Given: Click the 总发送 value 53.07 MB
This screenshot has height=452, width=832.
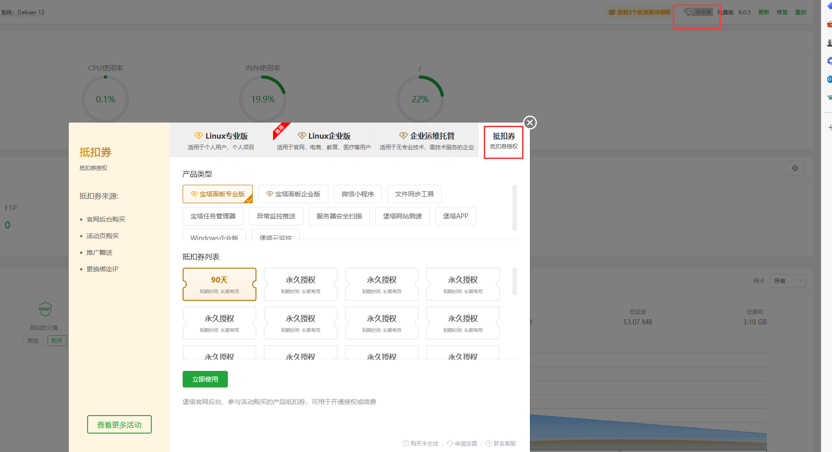Looking at the screenshot, I should [638, 322].
